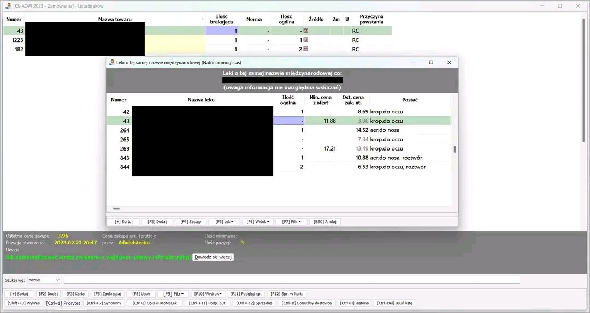Open [Shift+F3] Wykres chart

click(x=23, y=303)
